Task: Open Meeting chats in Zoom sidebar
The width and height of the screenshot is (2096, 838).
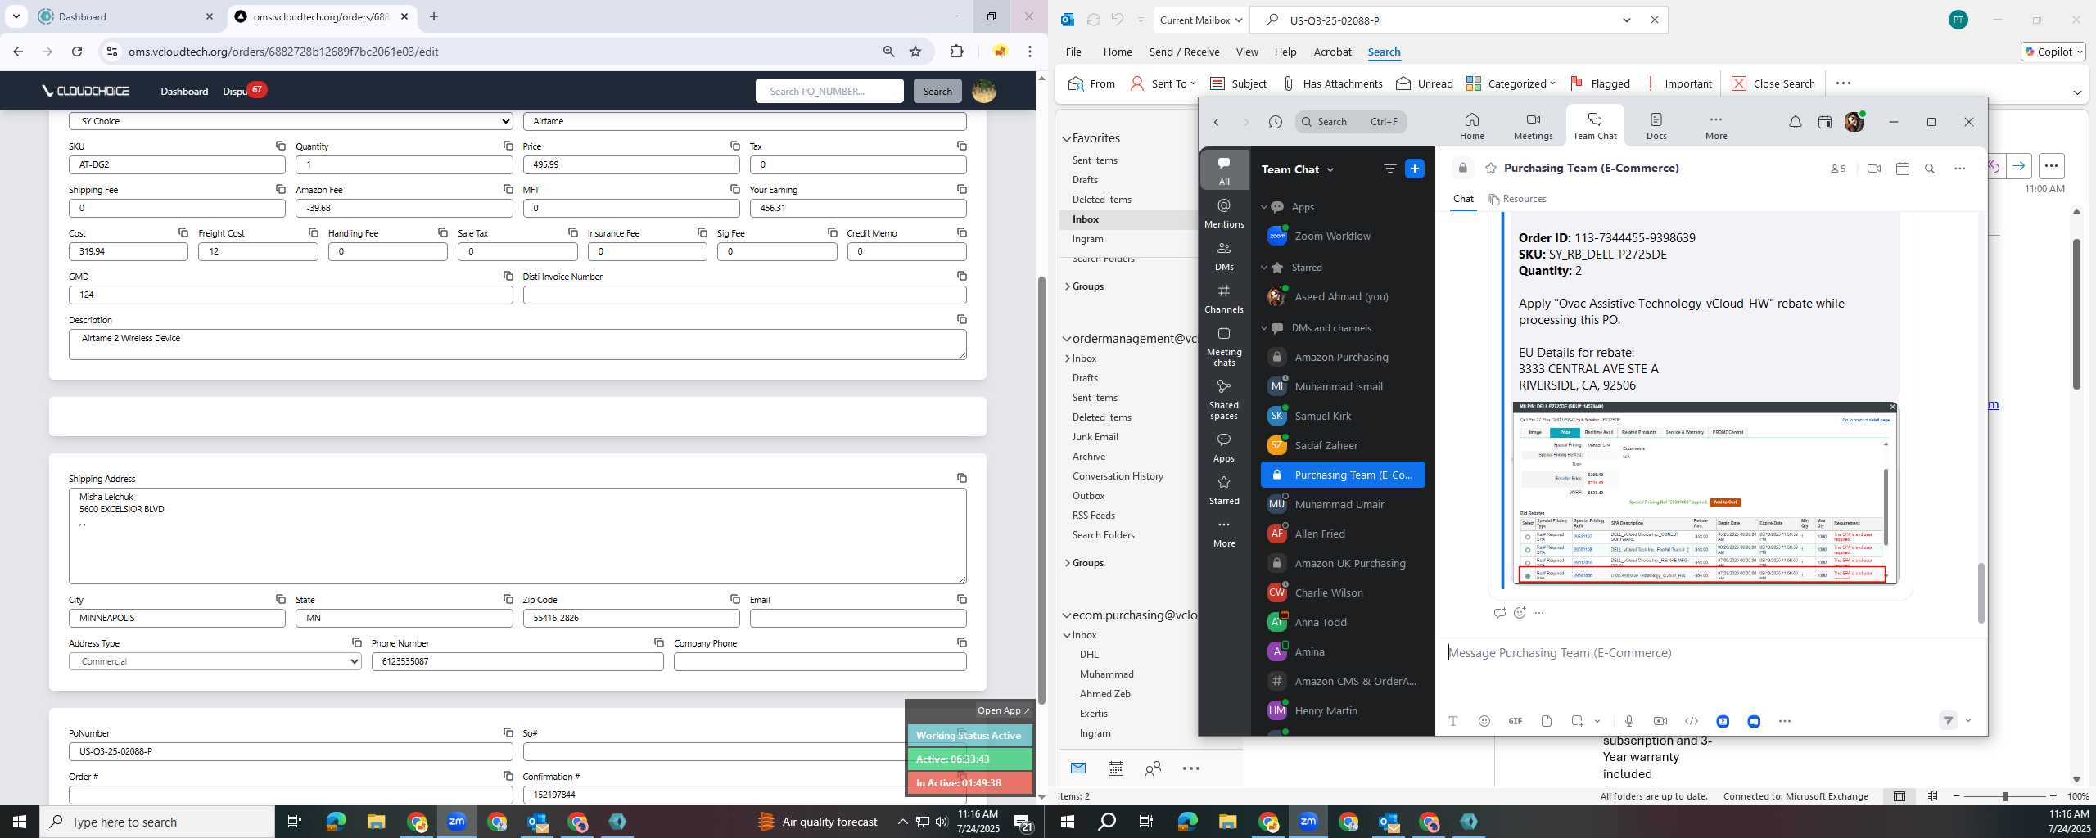Action: 1224,346
